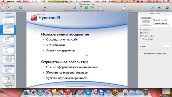Click the Редактировать мастер-слайд button
Screen dimensions: 172x97
pyautogui.click(x=155, y=53)
